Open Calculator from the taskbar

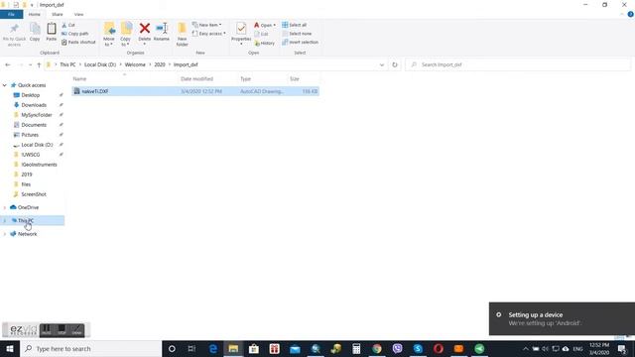pos(356,348)
